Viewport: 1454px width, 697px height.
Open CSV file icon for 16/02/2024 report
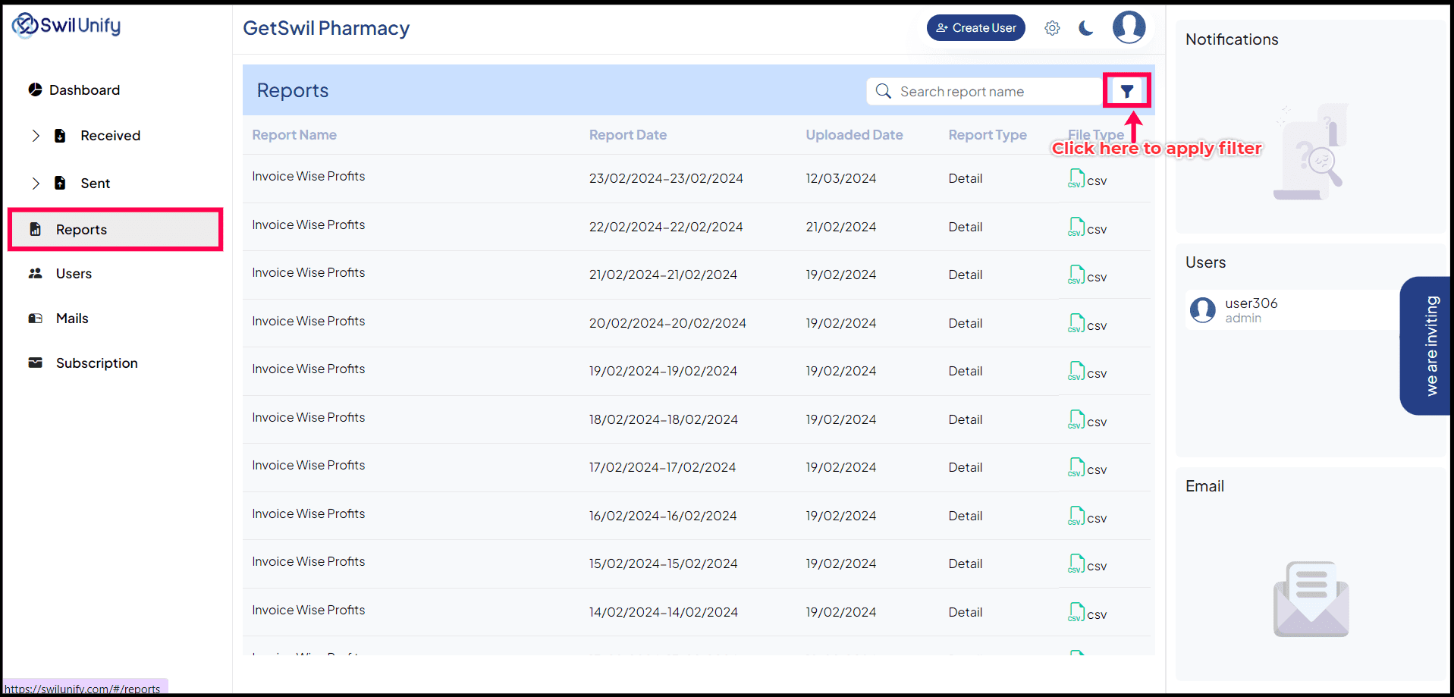[x=1076, y=516]
